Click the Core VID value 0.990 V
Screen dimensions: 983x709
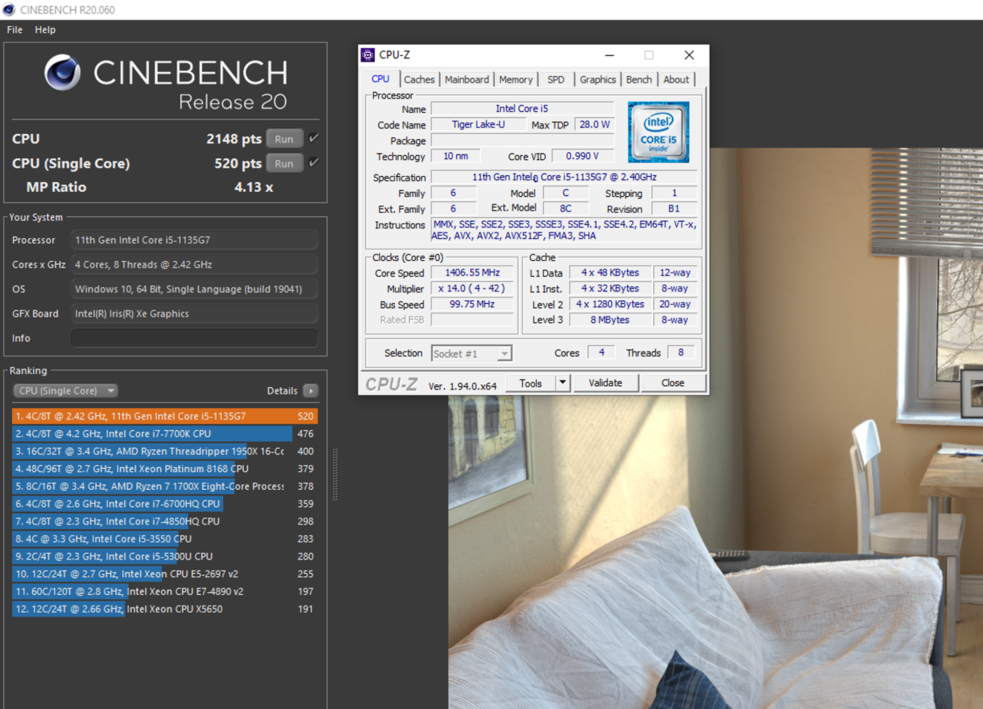[583, 156]
